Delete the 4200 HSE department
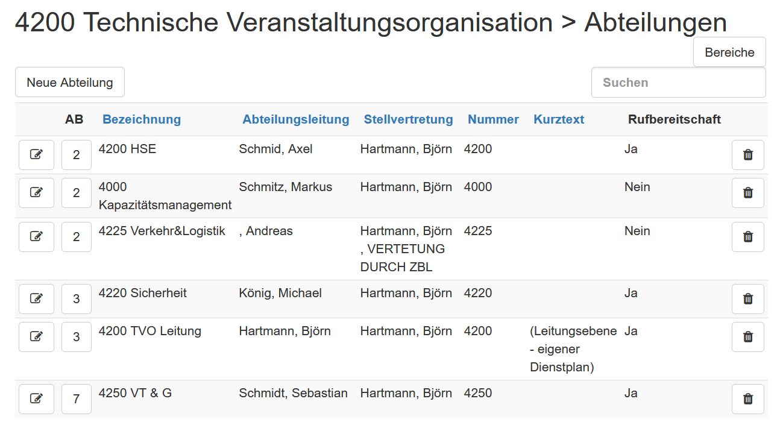Screen dimensions: 780x425 [747, 154]
